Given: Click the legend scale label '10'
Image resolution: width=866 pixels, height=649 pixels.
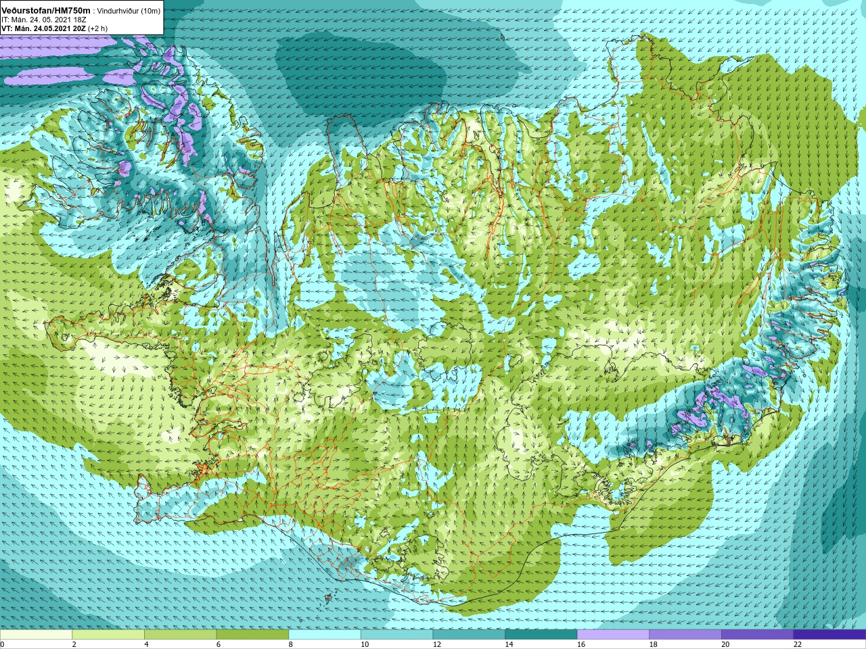Looking at the screenshot, I should [365, 644].
